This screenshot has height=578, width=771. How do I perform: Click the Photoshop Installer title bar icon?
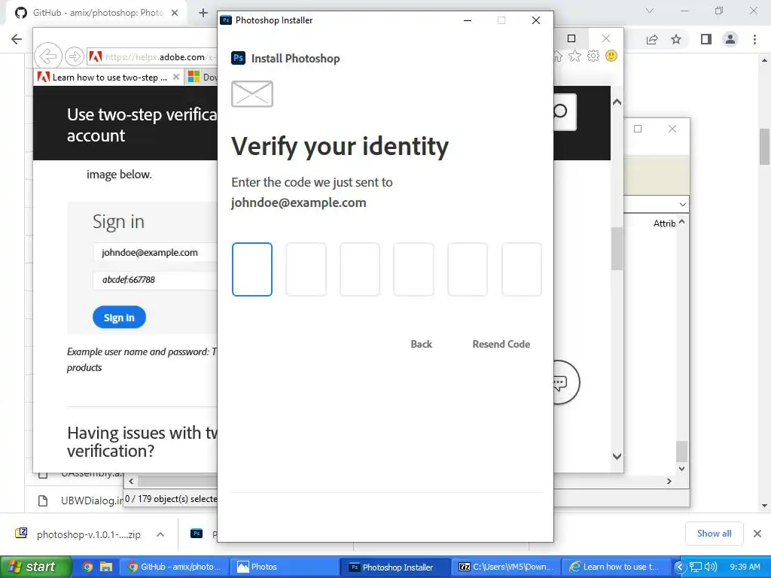[226, 20]
